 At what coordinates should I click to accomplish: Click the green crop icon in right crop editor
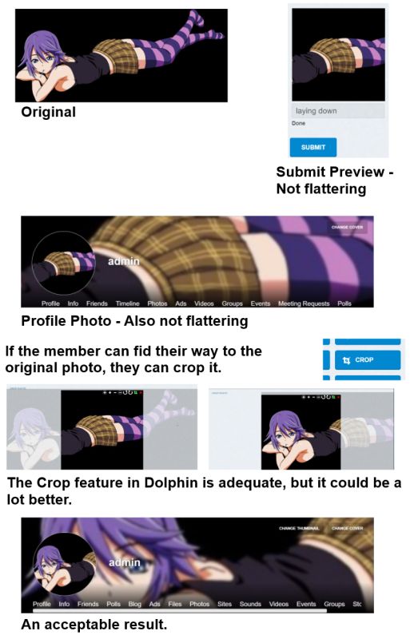coord(333,397)
